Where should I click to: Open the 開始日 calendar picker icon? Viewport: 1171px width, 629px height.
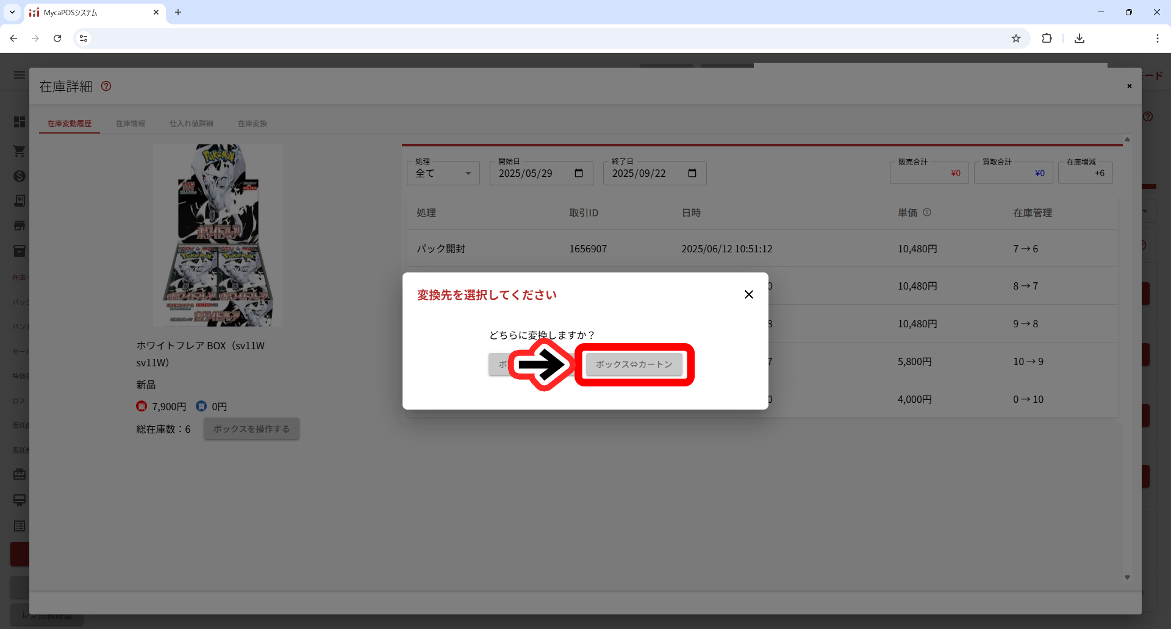pos(579,174)
